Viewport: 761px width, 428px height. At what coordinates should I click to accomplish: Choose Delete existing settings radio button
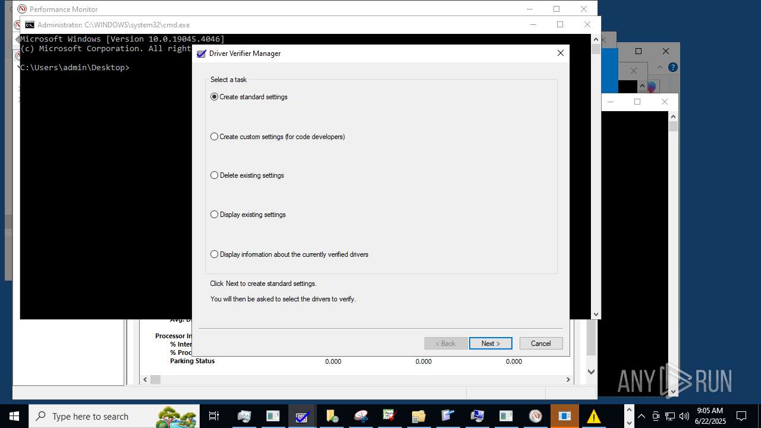pyautogui.click(x=247, y=175)
